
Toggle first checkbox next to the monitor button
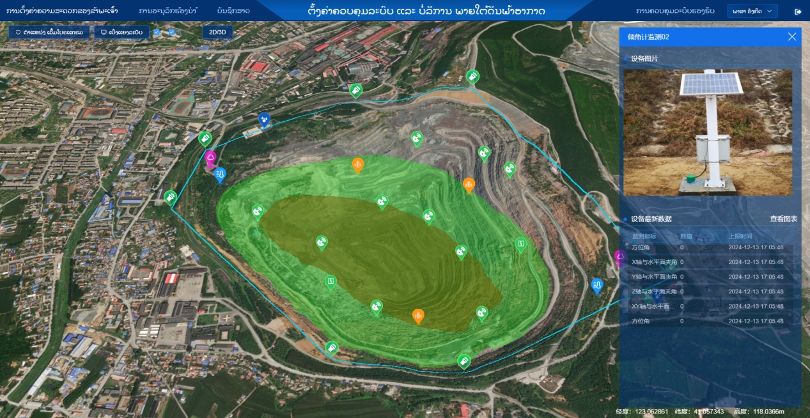click(x=157, y=32)
